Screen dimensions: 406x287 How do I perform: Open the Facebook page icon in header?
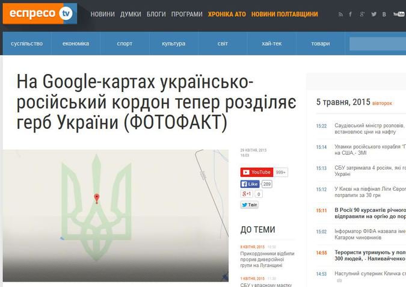pyautogui.click(x=351, y=14)
